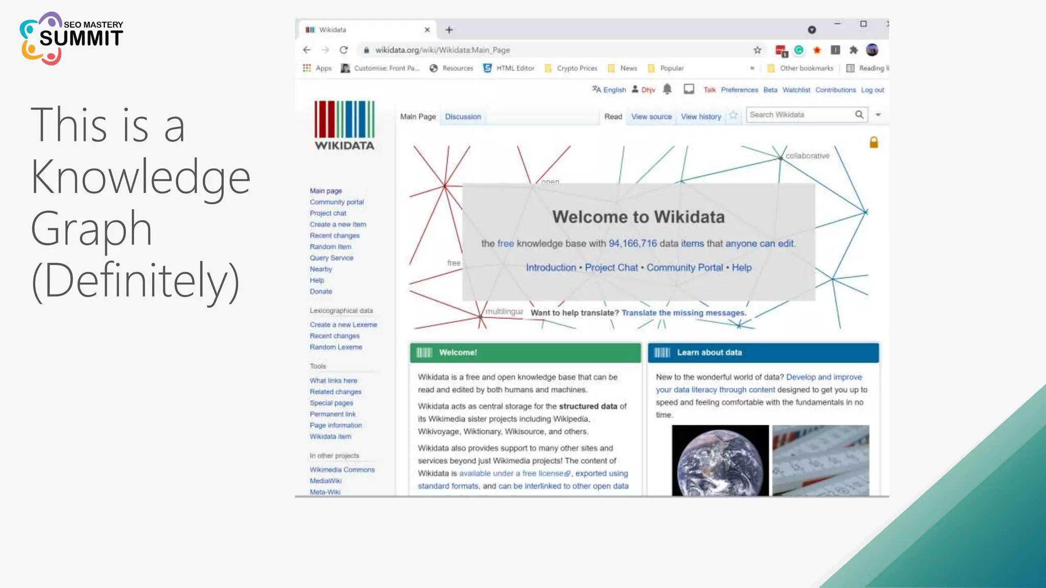The height and width of the screenshot is (588, 1046).
Task: Open the new tab plus button
Action: click(x=449, y=30)
